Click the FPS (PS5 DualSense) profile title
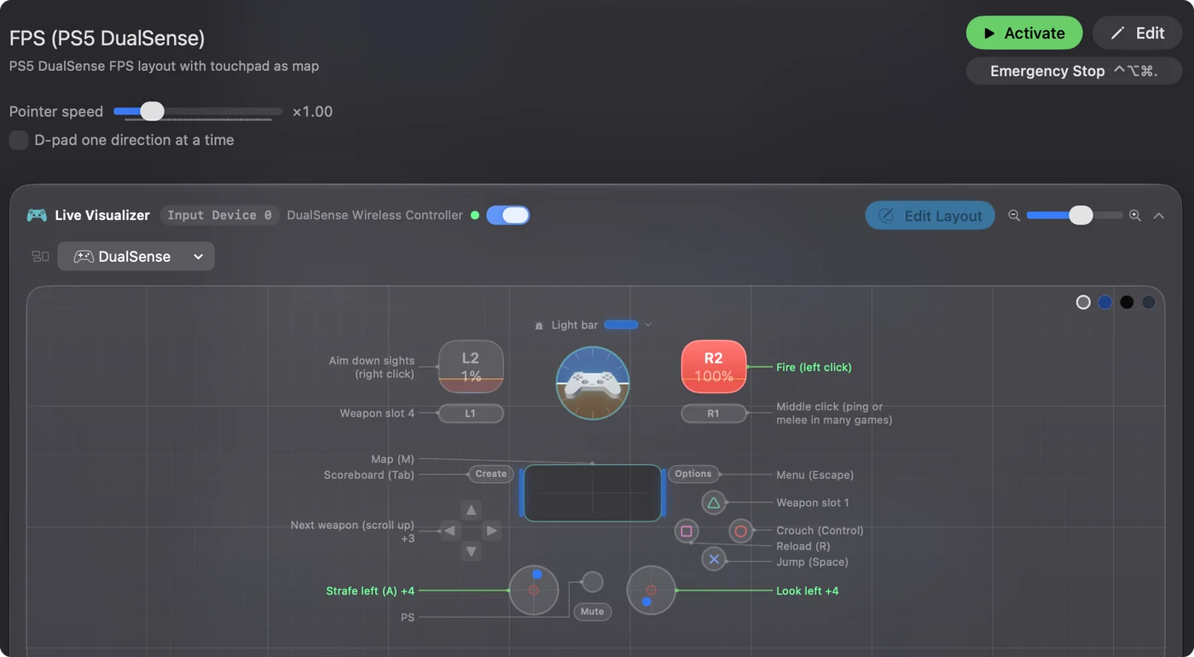Viewport: 1194px width, 657px height. 107,38
